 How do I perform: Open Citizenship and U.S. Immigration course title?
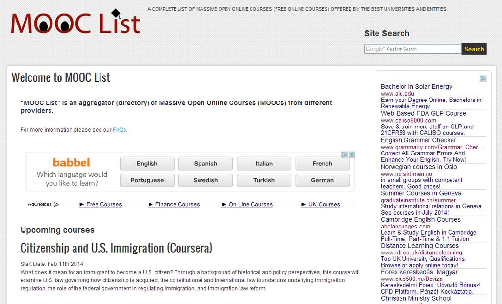(x=116, y=248)
